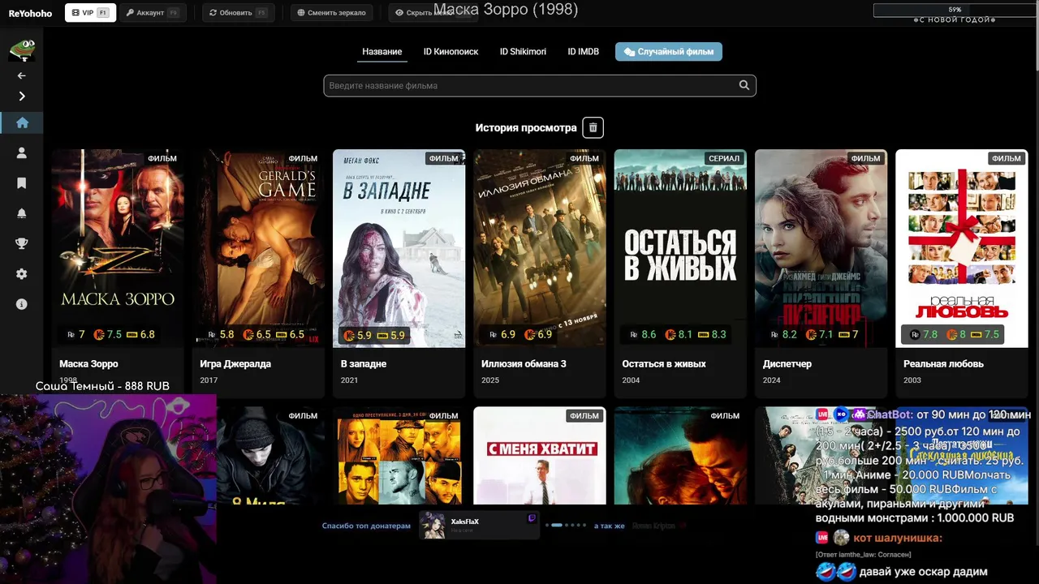Open the info icon in sidebar
The width and height of the screenshot is (1039, 584).
pos(22,304)
